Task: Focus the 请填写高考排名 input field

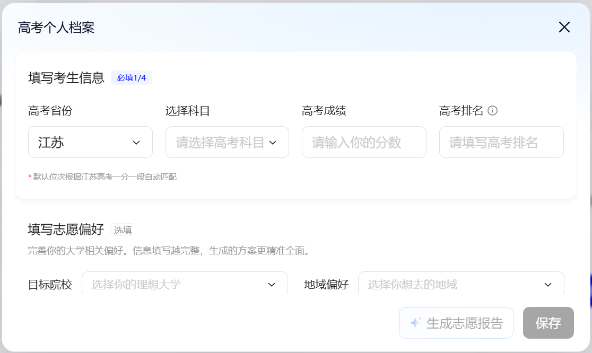Action: pyautogui.click(x=501, y=142)
